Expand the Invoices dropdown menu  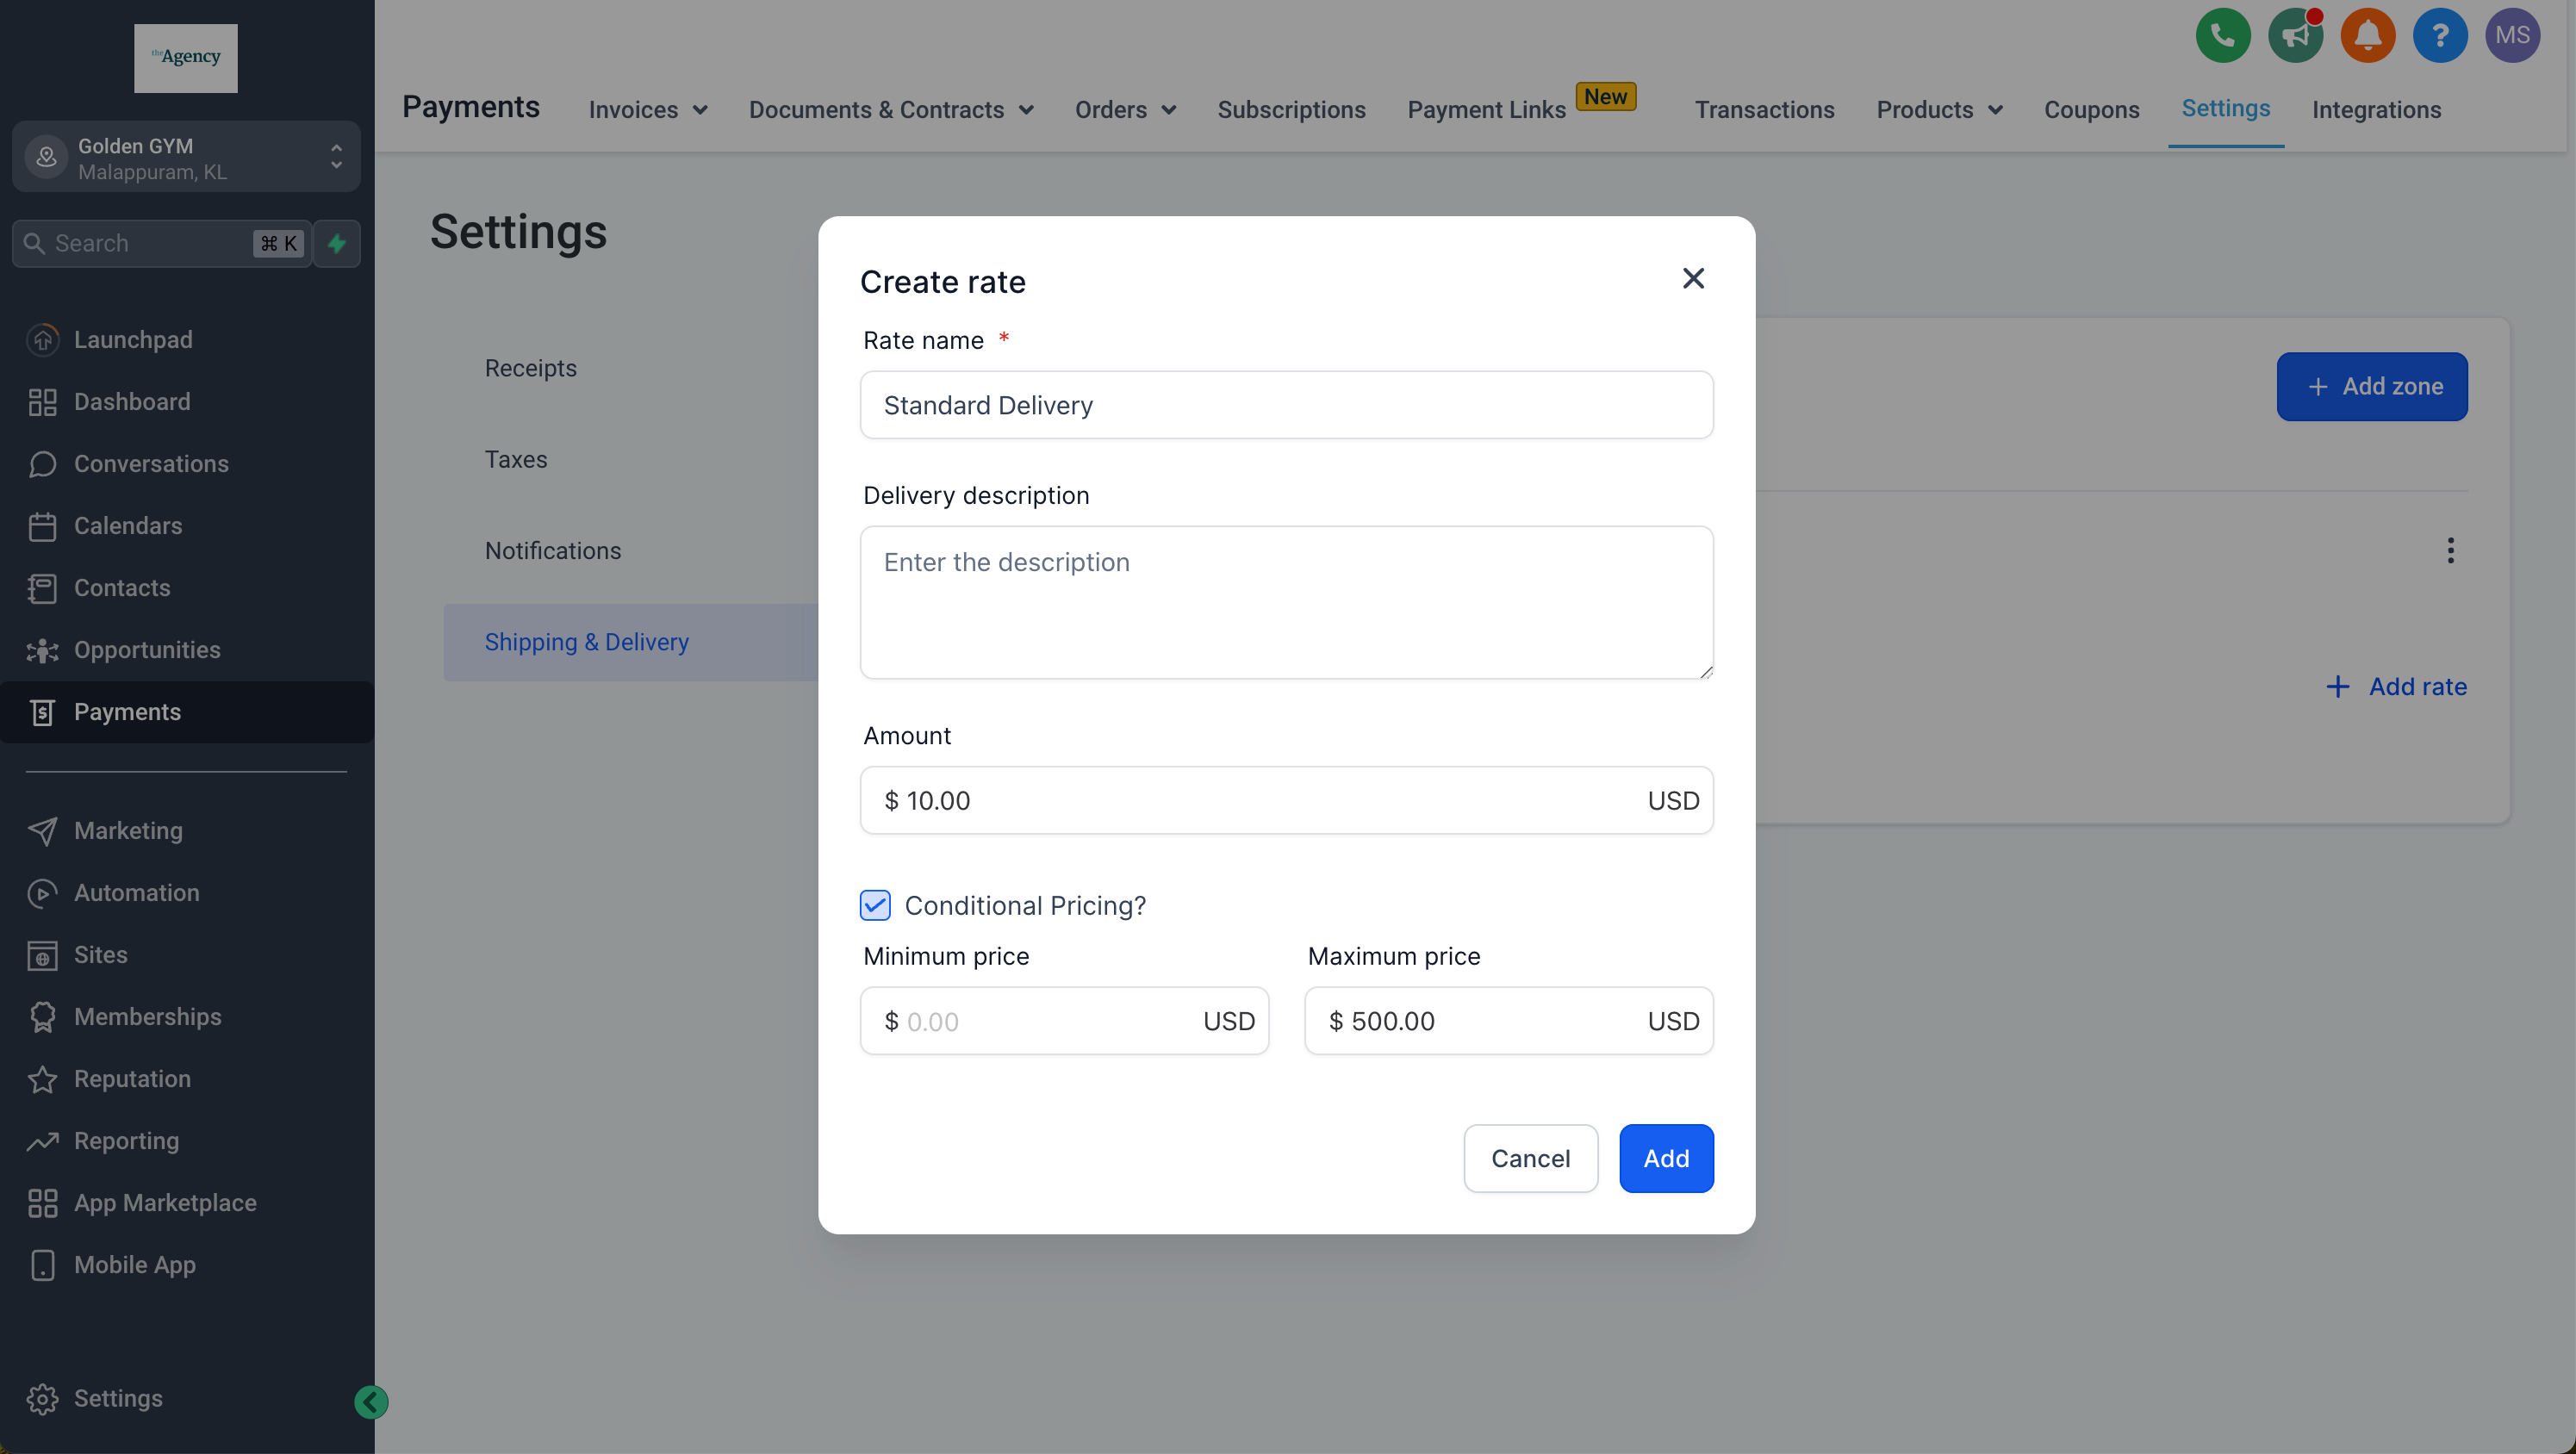(647, 110)
